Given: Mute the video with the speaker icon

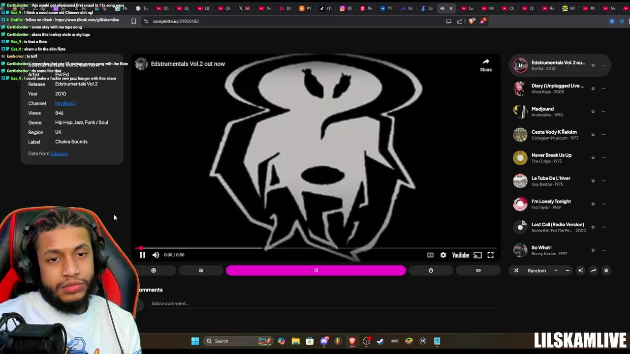Looking at the screenshot, I should (156, 255).
